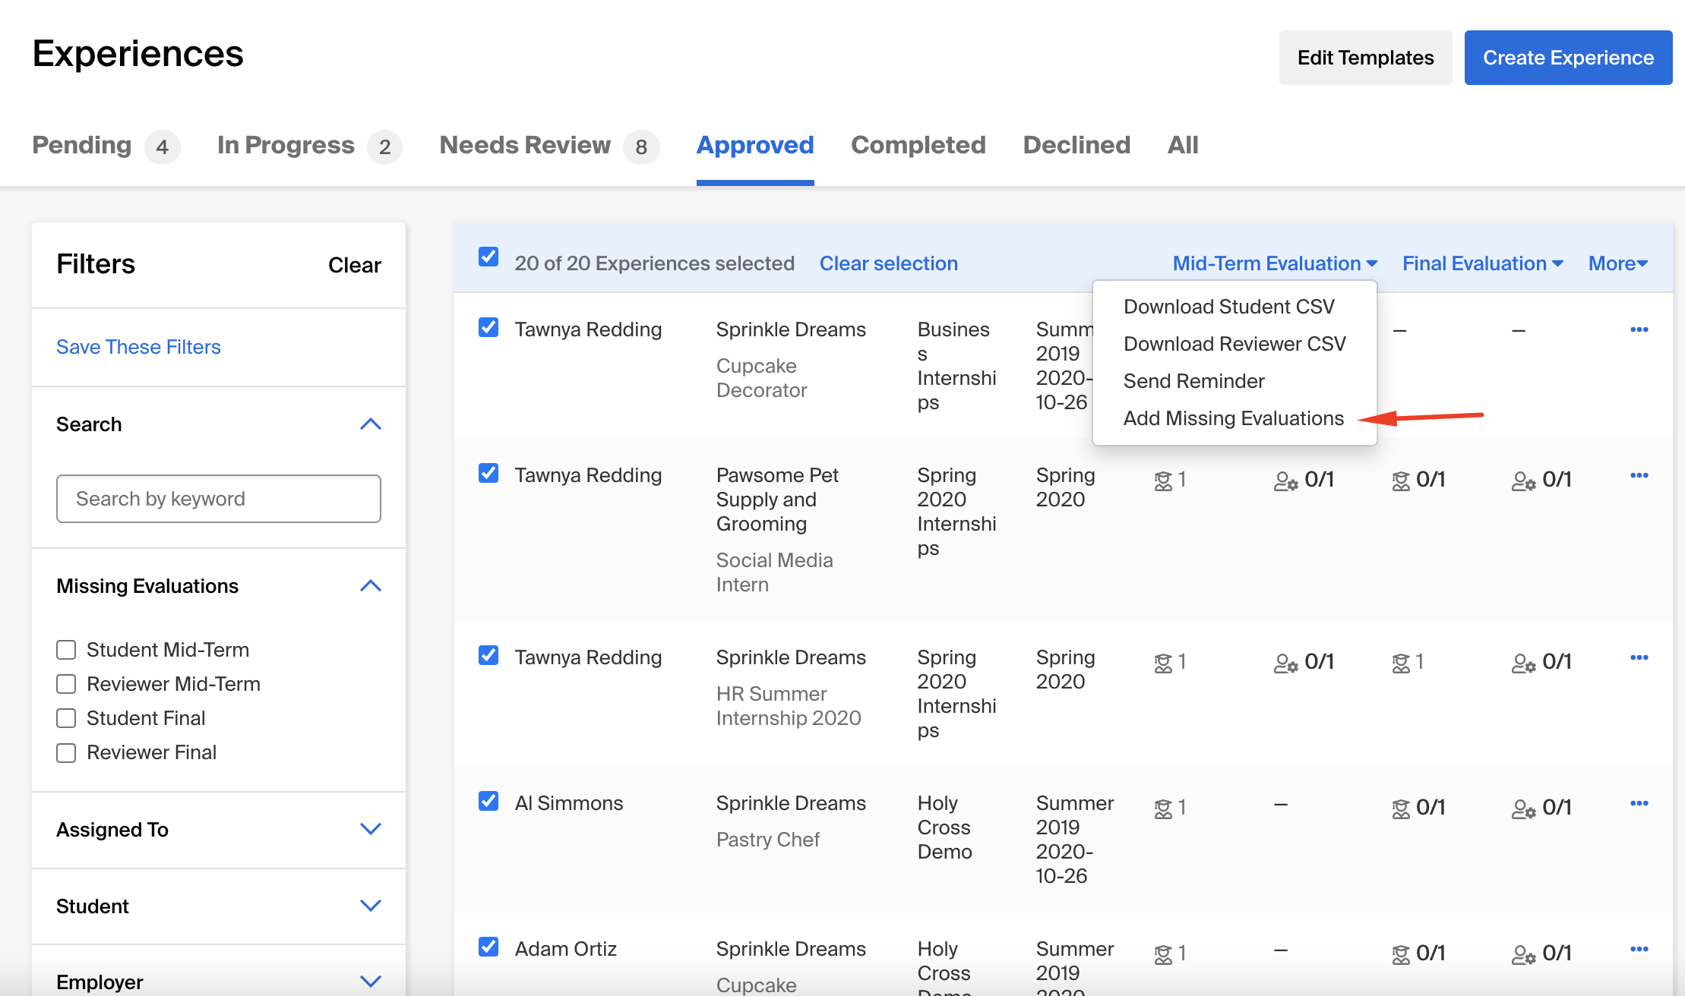Image resolution: width=1685 pixels, height=996 pixels.
Task: Enable Reviewer Mid-Term missing evaluations filter
Action: click(66, 684)
